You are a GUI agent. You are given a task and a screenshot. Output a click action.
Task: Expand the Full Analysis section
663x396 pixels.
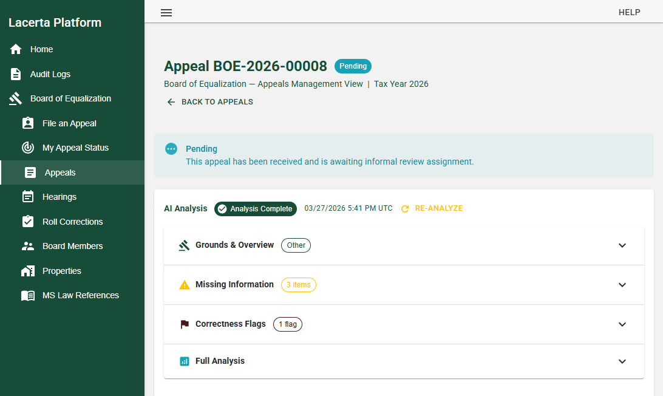(622, 361)
